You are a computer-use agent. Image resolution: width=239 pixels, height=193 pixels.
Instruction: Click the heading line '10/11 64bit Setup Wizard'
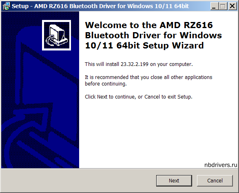(x=144, y=46)
